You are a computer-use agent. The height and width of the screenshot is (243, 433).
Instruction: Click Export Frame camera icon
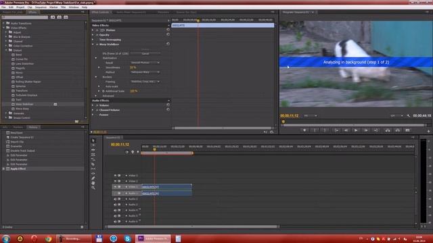coord(407,130)
